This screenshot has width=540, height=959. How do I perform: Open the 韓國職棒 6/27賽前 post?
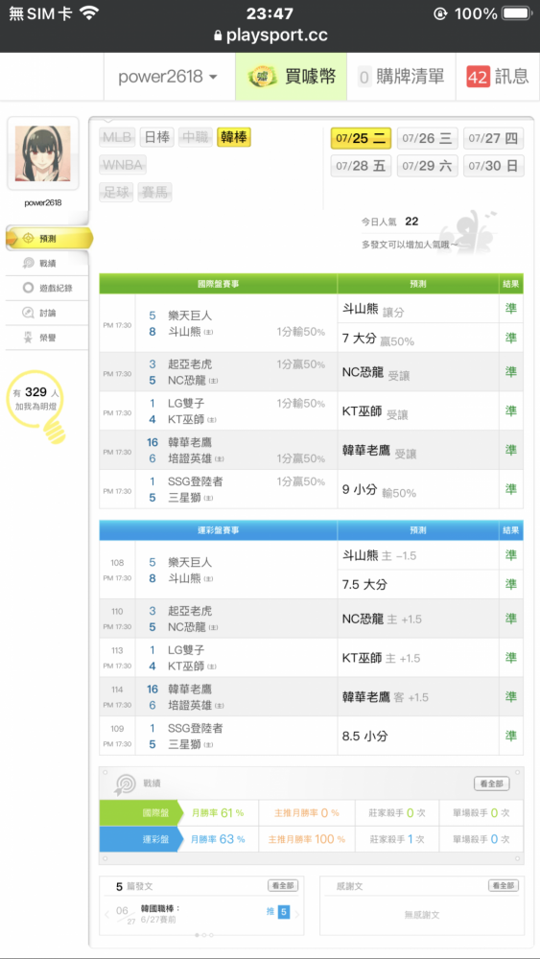point(160,914)
